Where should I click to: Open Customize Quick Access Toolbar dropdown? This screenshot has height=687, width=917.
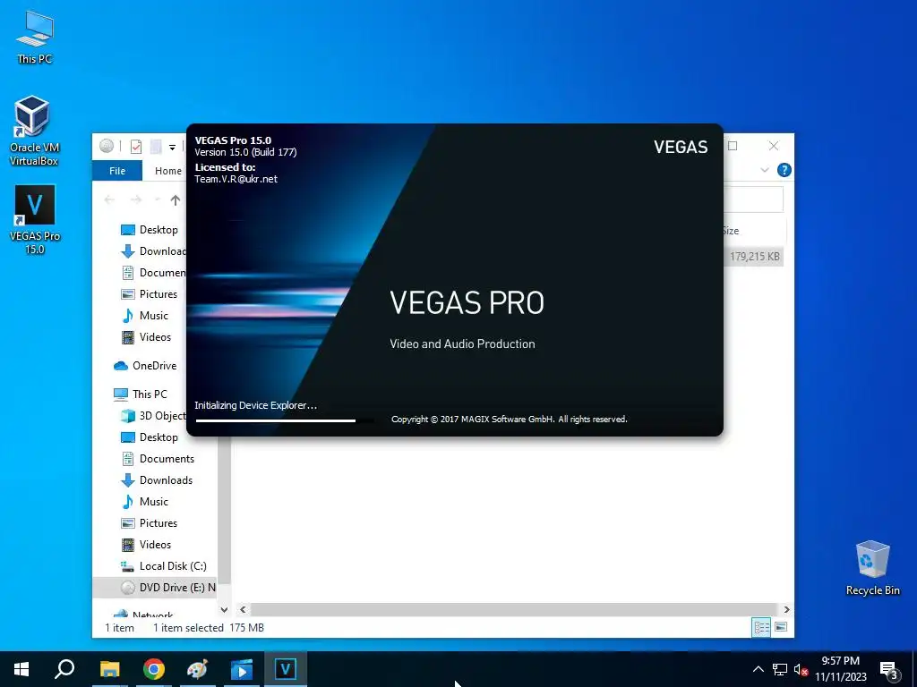pos(173,148)
